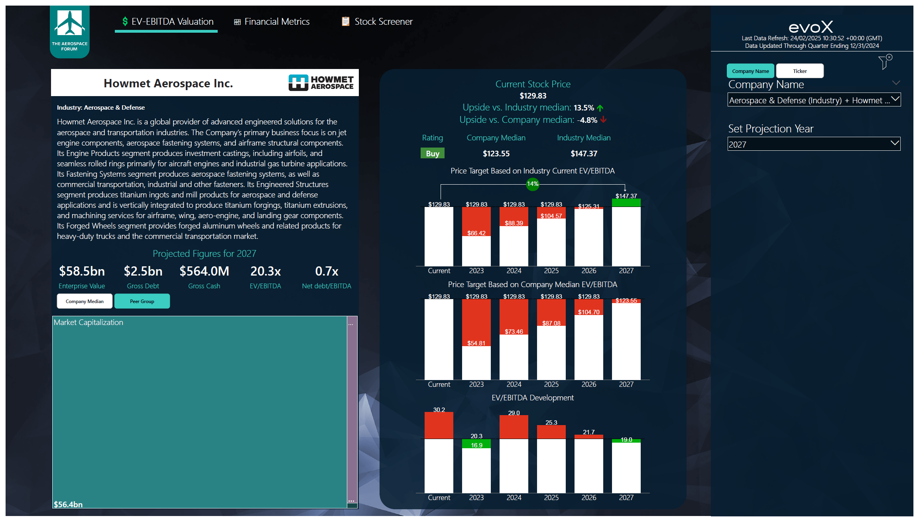Image resolution: width=919 pixels, height=522 pixels.
Task: Select the EV-EBITDA Valuation dollar icon
Action: pos(124,22)
